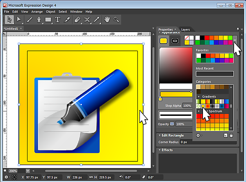Collapse the Gradients swatch category

[x=199, y=96]
